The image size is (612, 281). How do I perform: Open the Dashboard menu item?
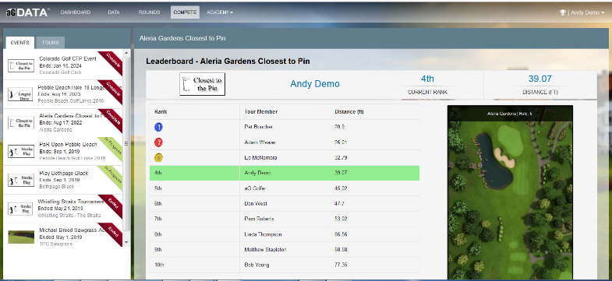pyautogui.click(x=76, y=12)
